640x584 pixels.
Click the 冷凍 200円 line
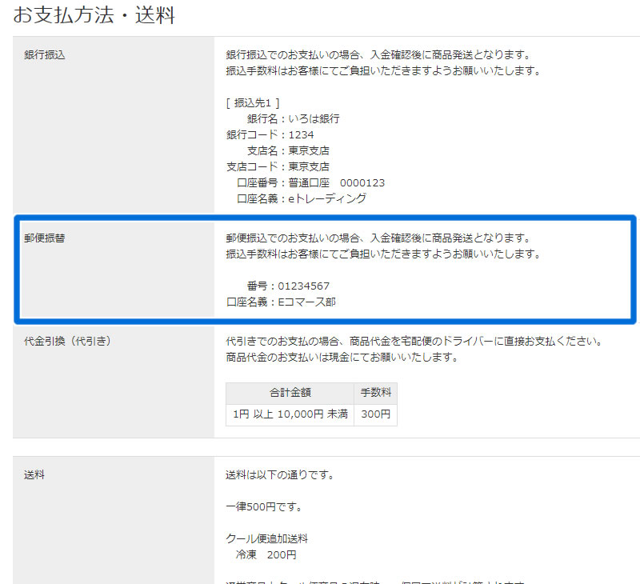tap(266, 554)
